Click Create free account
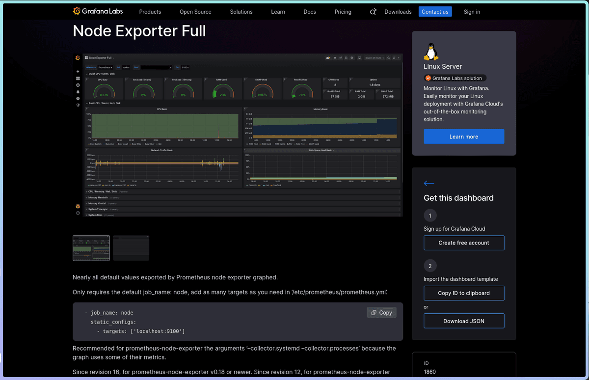Image resolution: width=589 pixels, height=380 pixels. pos(464,243)
